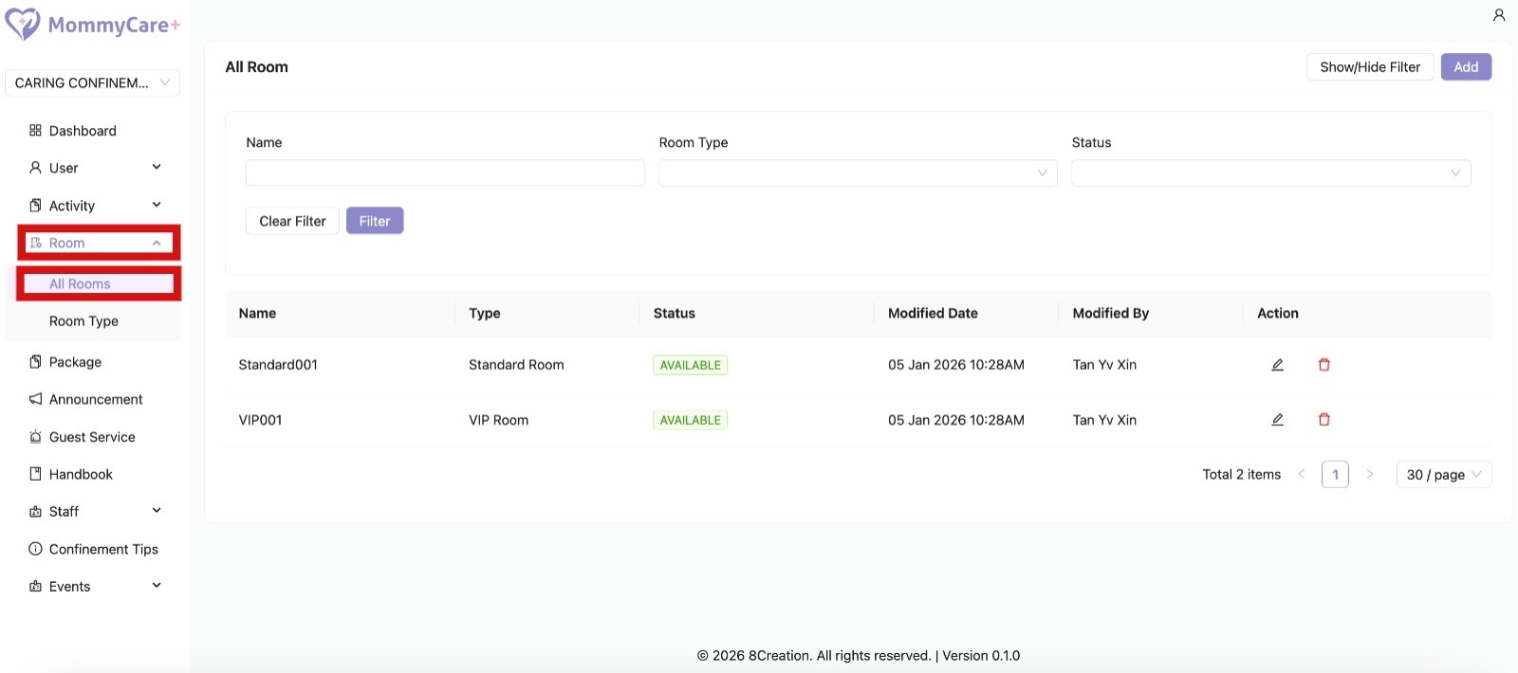
Task: Click the Add button
Action: (1466, 67)
